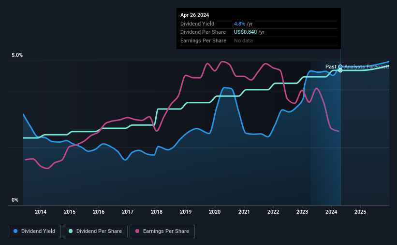
Task: Click the teal Dividend Per Share legend dot
Action: 71,231
